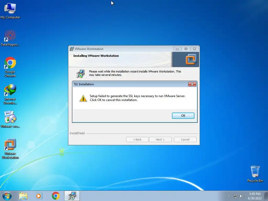Click the < Back button
The width and height of the screenshot is (268, 201).
[137, 139]
